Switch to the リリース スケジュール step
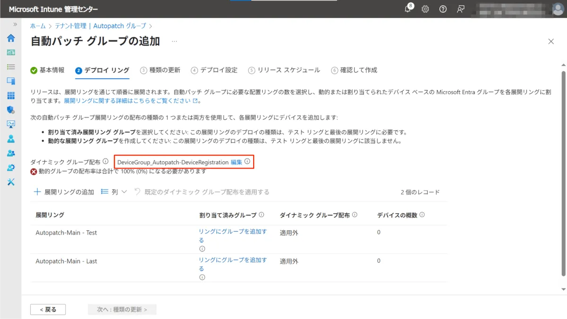Viewport: 567px width, 319px height. (x=284, y=70)
